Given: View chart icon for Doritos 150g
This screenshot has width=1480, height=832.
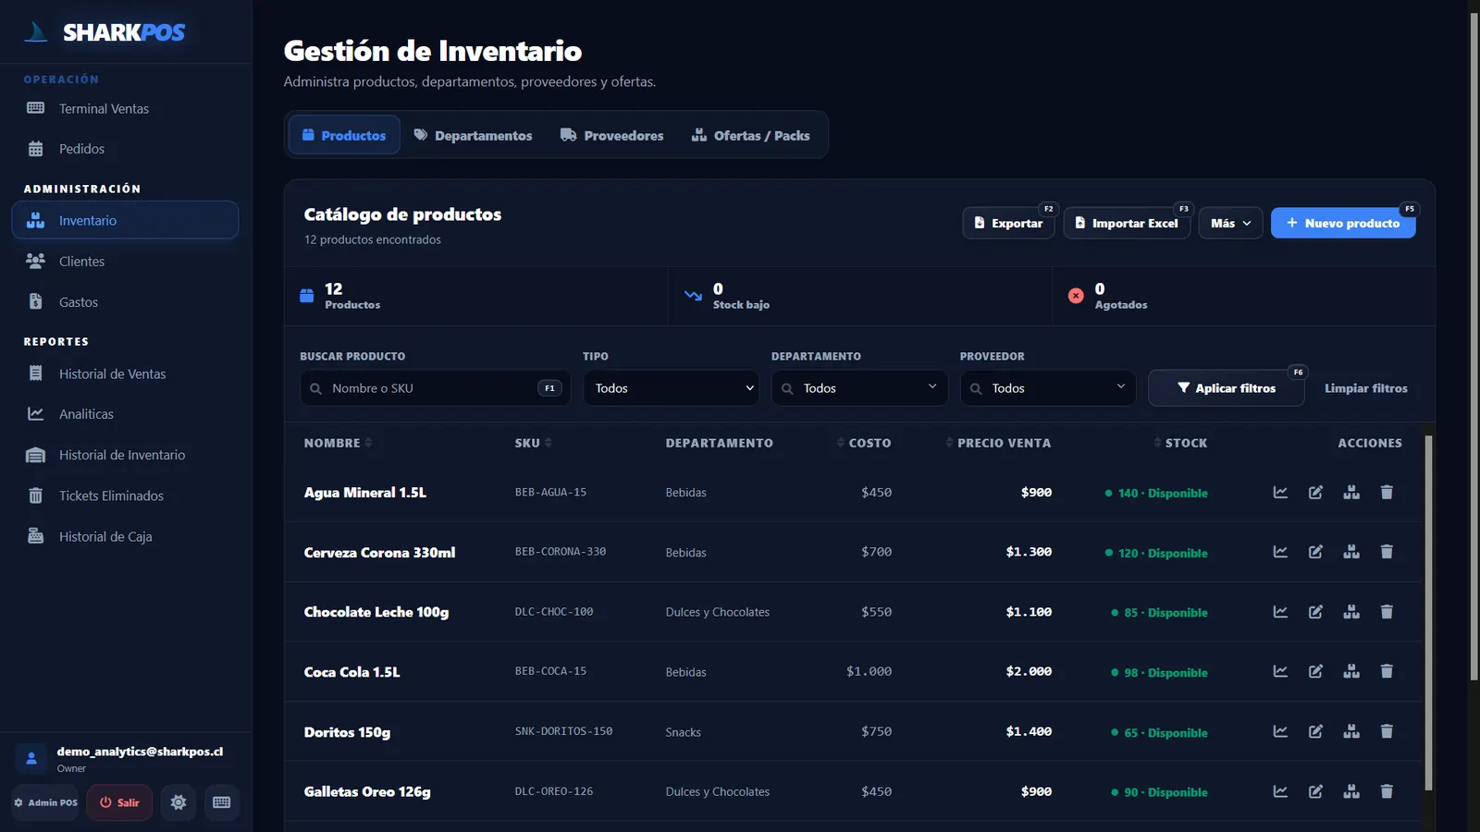Looking at the screenshot, I should [1280, 731].
